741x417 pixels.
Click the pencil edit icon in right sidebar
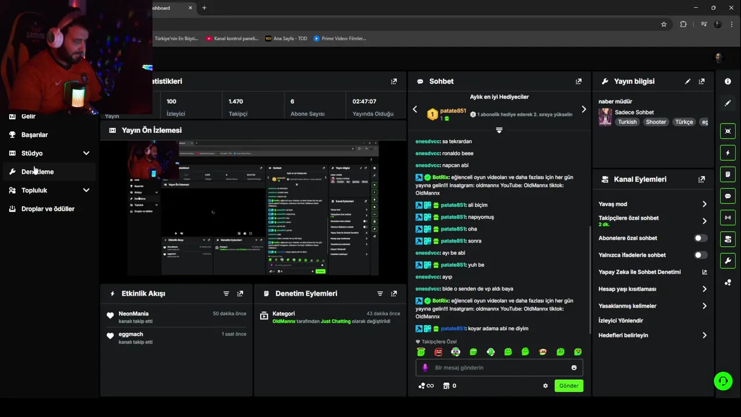coord(728,103)
